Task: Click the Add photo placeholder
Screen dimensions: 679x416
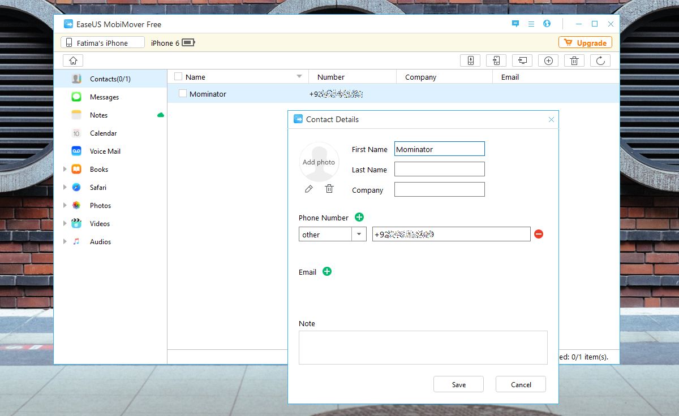Action: pyautogui.click(x=319, y=162)
